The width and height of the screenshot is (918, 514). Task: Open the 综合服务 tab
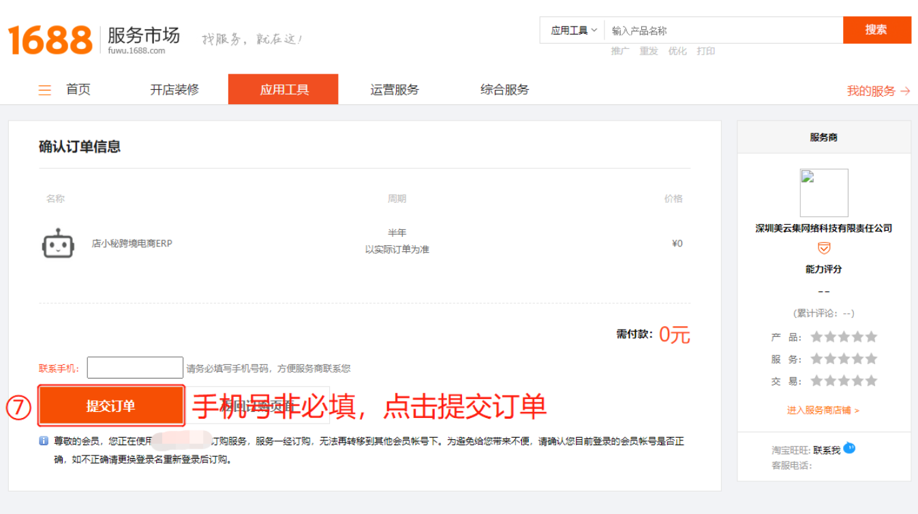tap(504, 90)
